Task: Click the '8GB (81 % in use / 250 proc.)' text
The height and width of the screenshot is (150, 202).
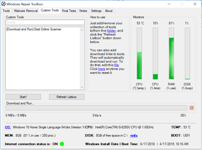Action: tap(35, 135)
